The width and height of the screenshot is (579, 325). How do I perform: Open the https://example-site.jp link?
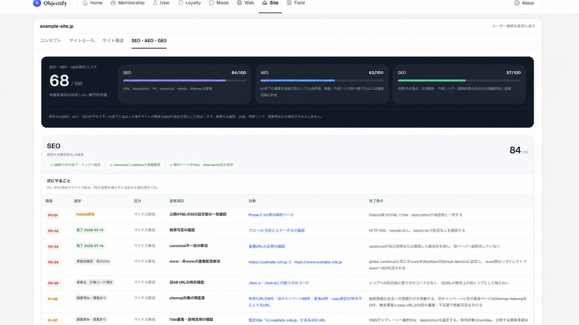[x=268, y=262]
